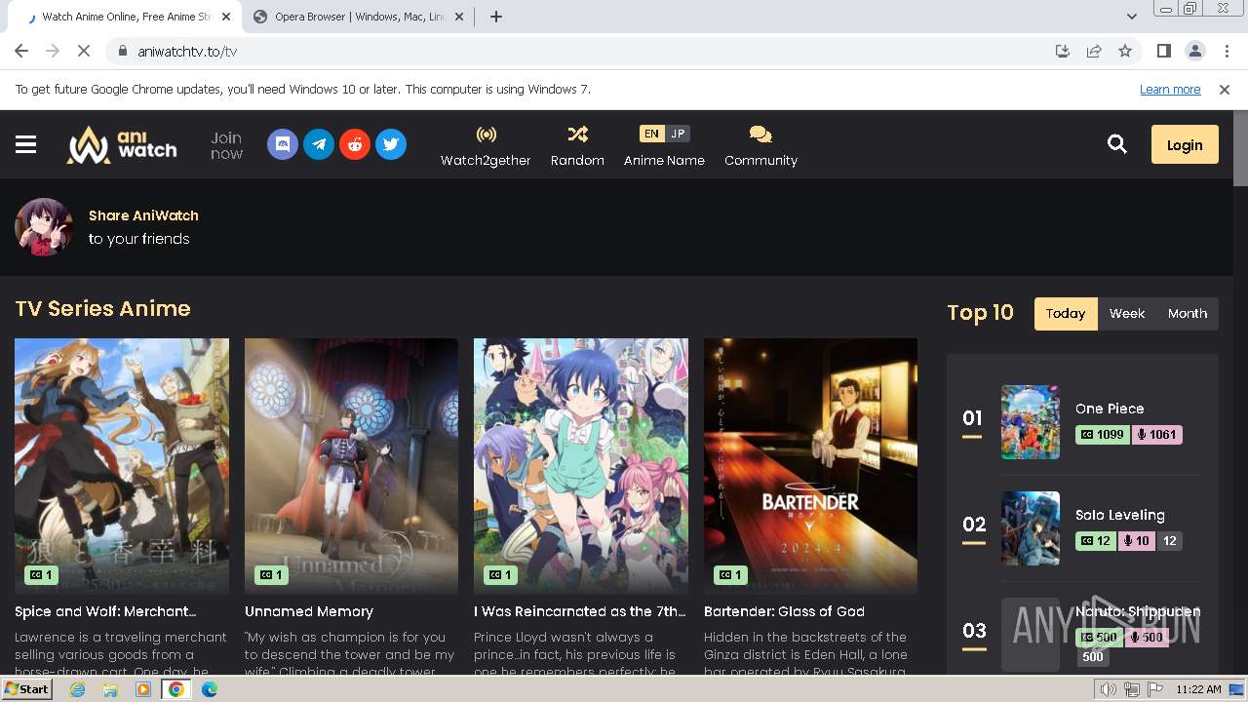Open Spice and Wolf poster
Image resolution: width=1248 pixels, height=702 pixels.
pyautogui.click(x=122, y=466)
